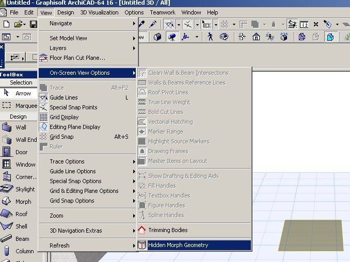Click the house Home view icon
This screenshot has height=262, width=350.
(x=256, y=37)
